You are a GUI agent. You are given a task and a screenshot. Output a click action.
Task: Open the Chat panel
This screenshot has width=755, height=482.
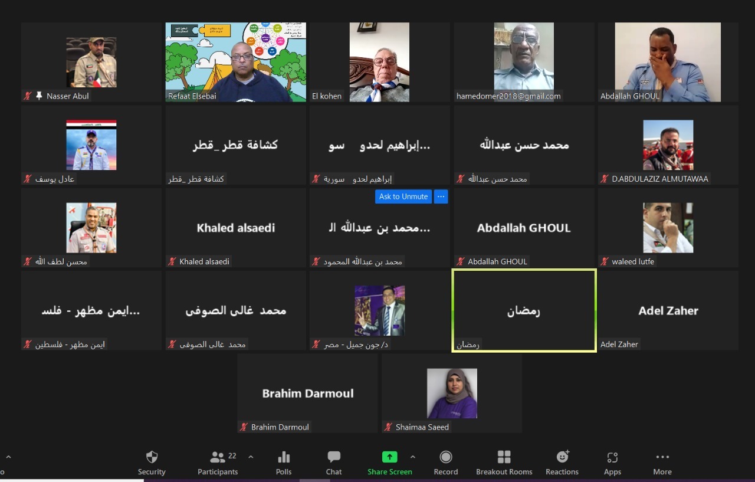[334, 458]
